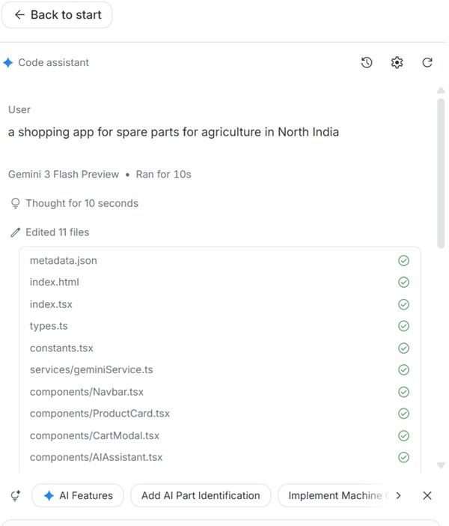This screenshot has height=526, width=449.
Task: Dismiss suggestions with the X icon
Action: tap(427, 495)
